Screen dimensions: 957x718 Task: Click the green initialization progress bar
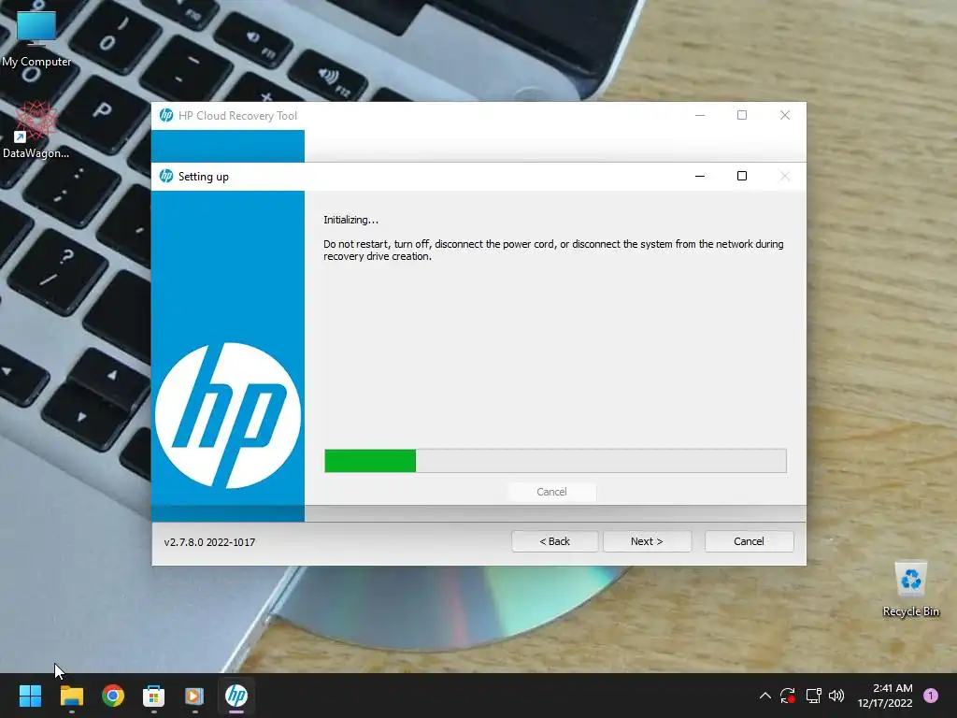click(x=555, y=461)
